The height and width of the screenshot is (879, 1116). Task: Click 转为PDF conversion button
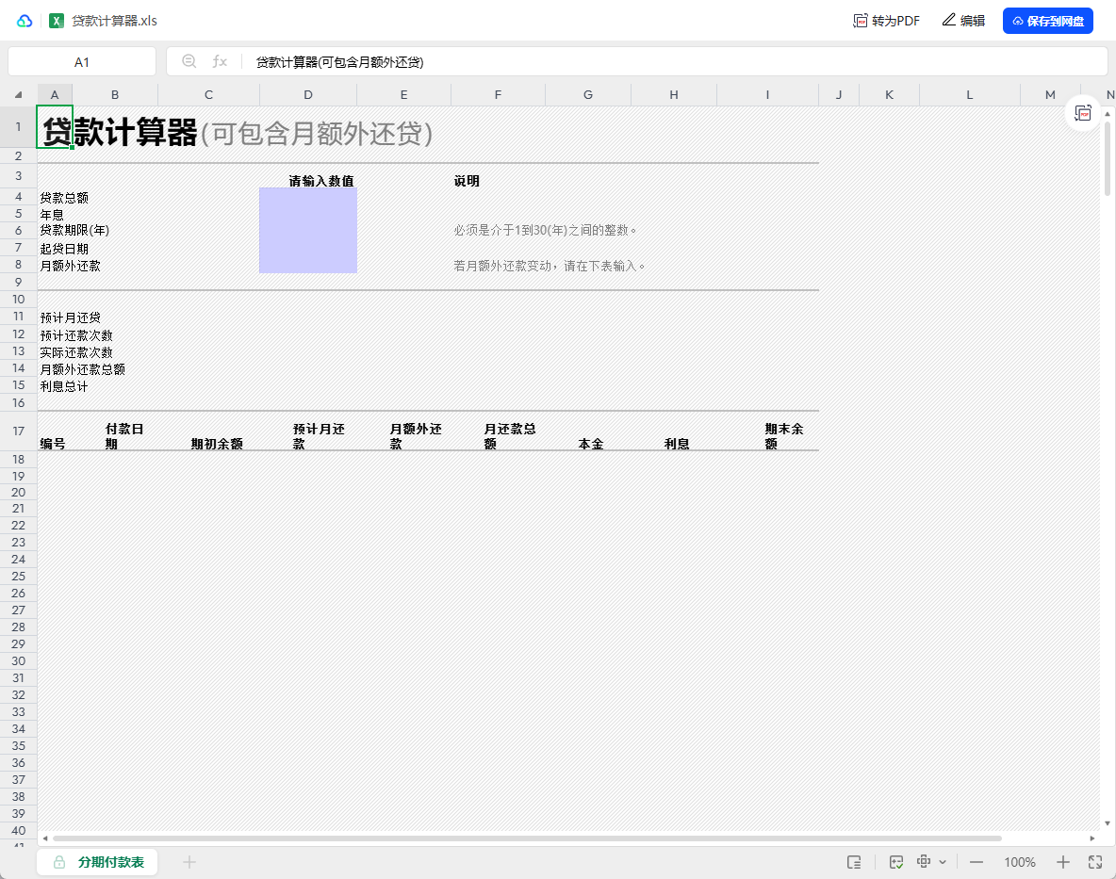pos(885,20)
